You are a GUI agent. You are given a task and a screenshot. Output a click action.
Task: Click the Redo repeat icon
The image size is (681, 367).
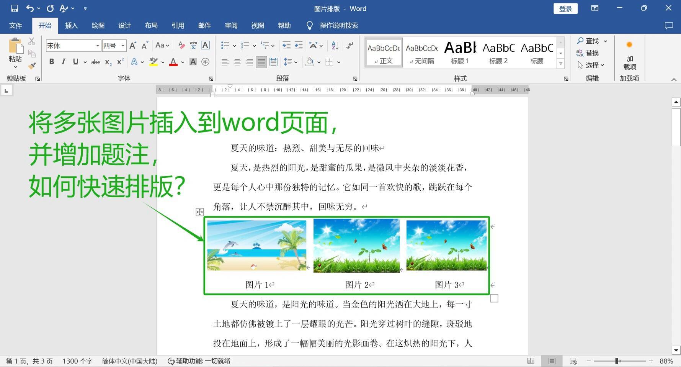50,8
